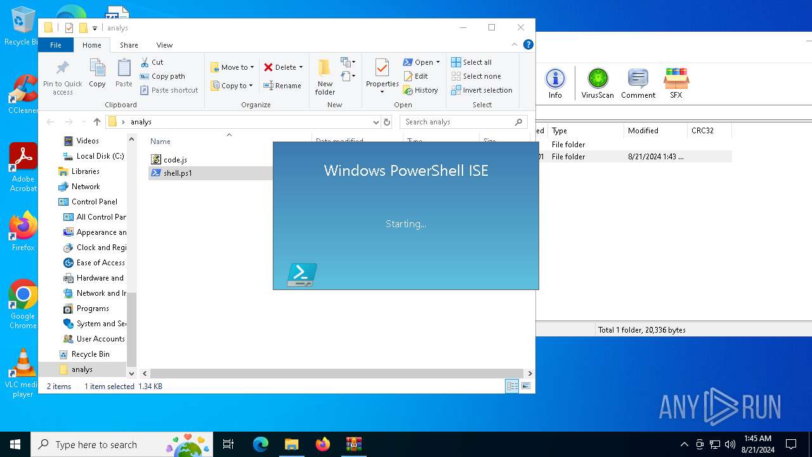
Task: Click the Info icon in WinRAR
Action: coord(555,83)
